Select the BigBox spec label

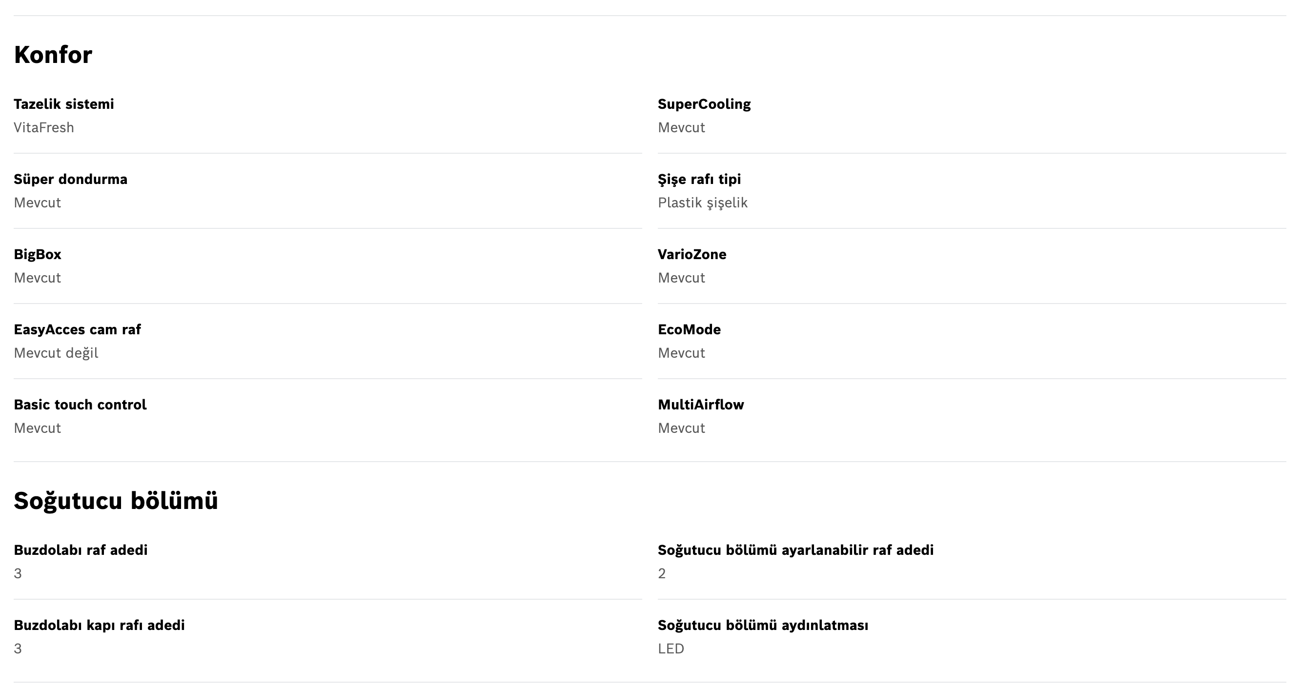(38, 255)
